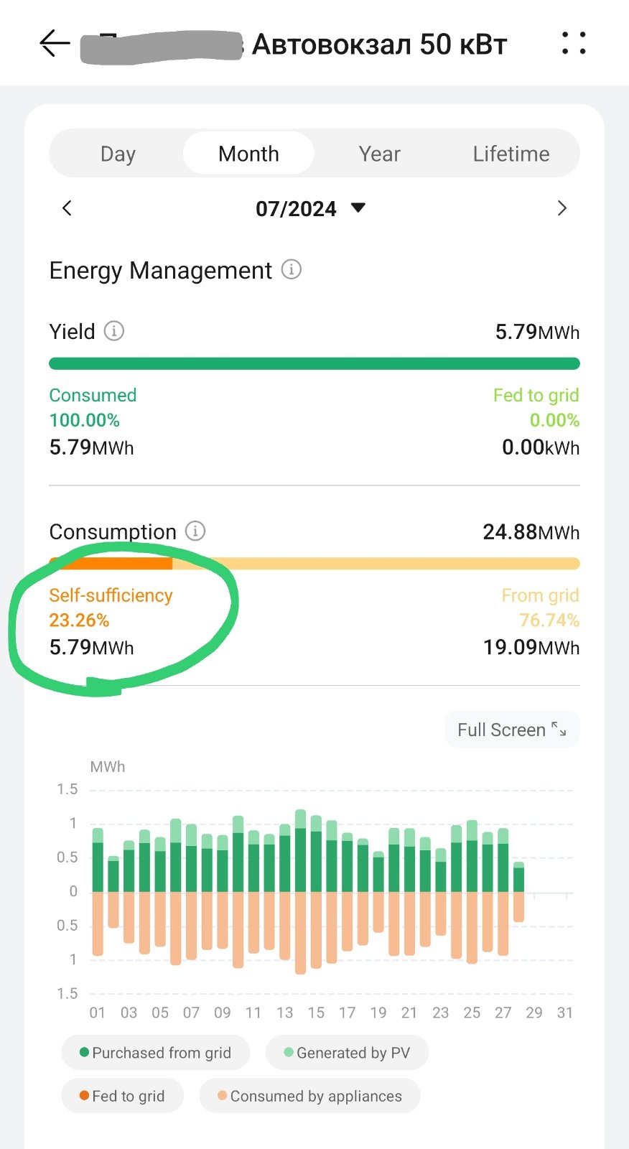Toggle Fed to grid legend series
Viewport: 629px width, 1149px height.
[x=122, y=1096]
